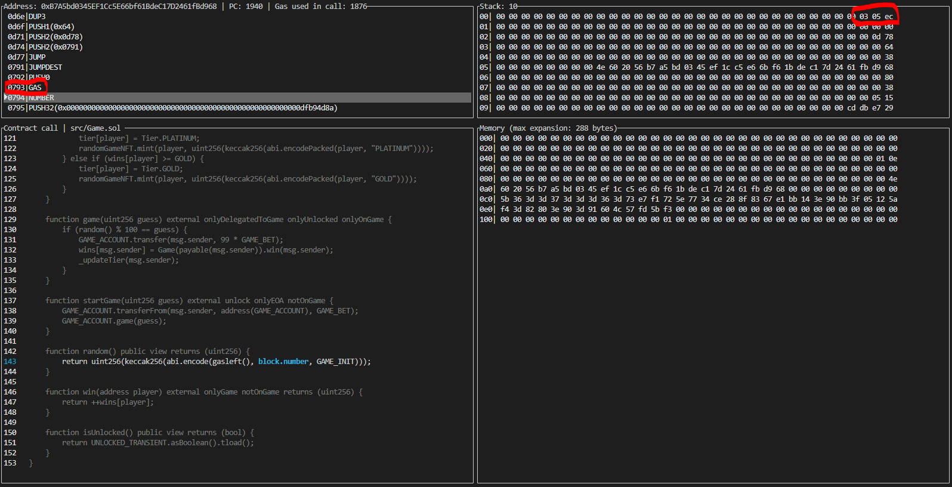Select memory row 0c0
This screenshot has height=487, width=952.
688,199
